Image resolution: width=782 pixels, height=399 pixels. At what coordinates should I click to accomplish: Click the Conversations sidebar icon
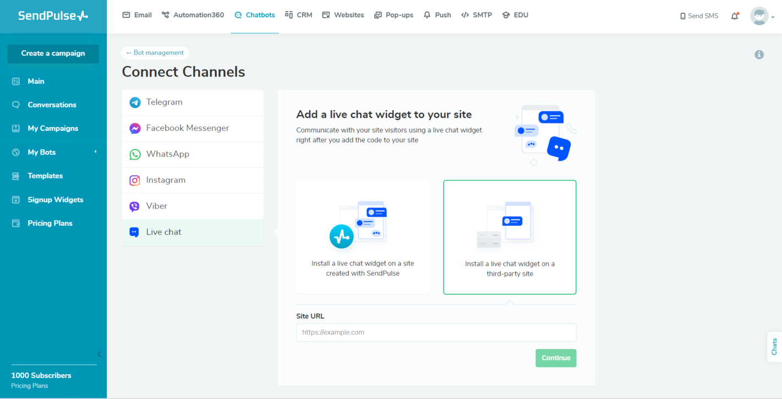tap(16, 105)
